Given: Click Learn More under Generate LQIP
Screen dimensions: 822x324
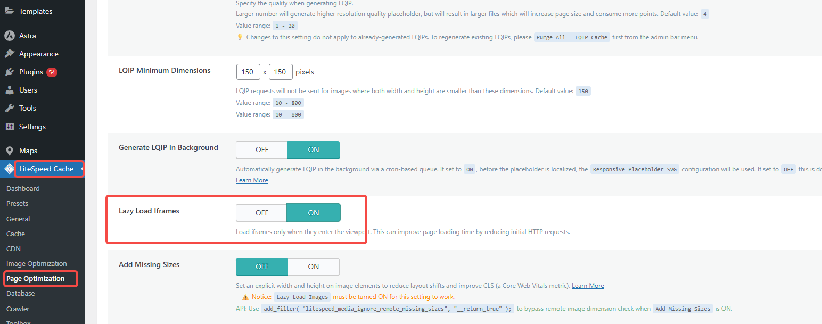Looking at the screenshot, I should click(x=252, y=180).
